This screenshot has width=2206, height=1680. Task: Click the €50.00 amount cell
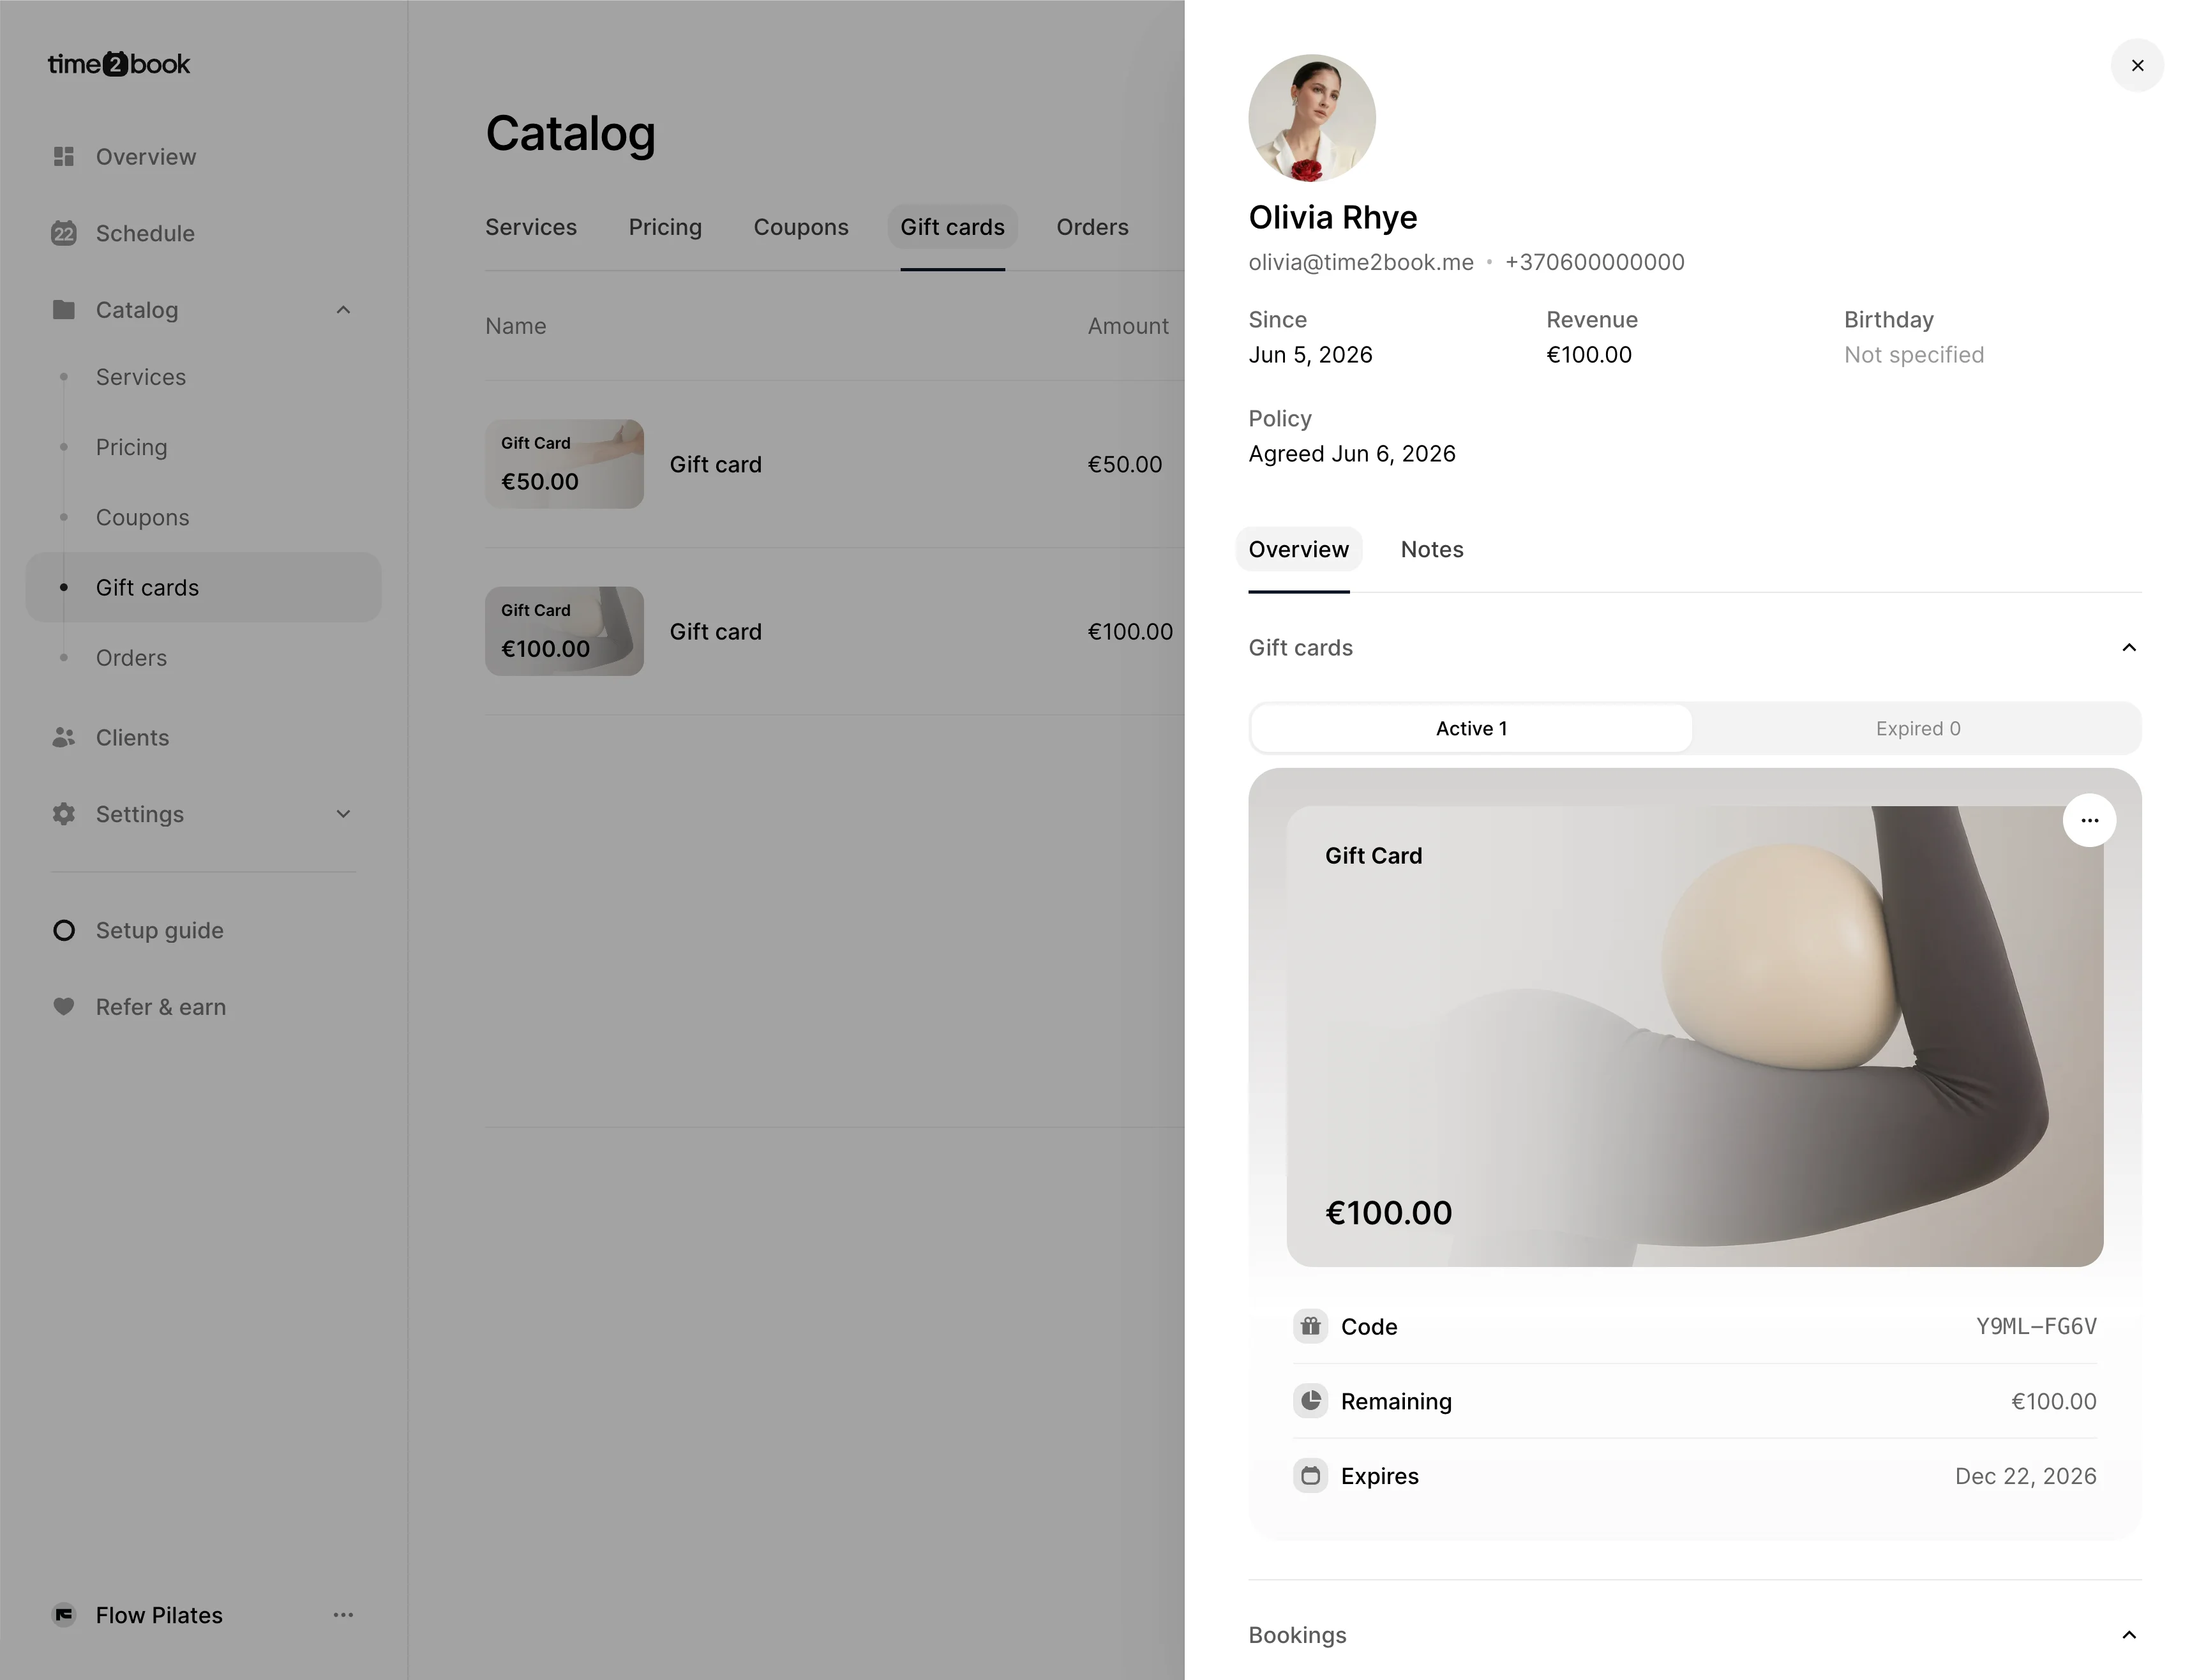click(x=1124, y=464)
